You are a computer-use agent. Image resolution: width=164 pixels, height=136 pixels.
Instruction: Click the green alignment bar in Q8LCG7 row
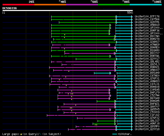[x=106, y=121]
